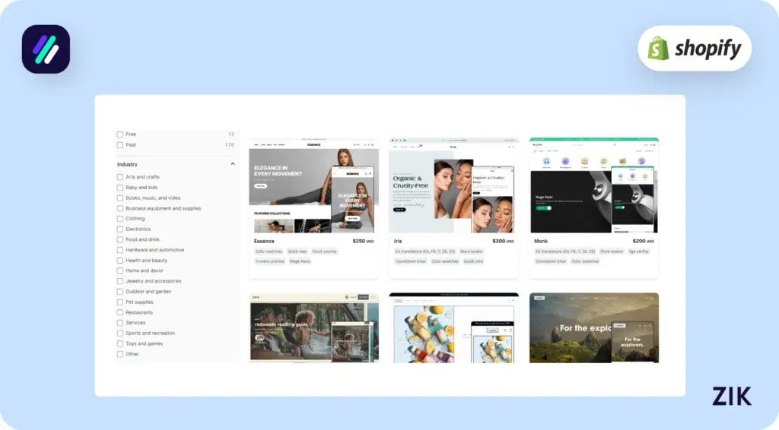
Task: Enable the Restaurants filter checkbox
Action: [x=119, y=312]
